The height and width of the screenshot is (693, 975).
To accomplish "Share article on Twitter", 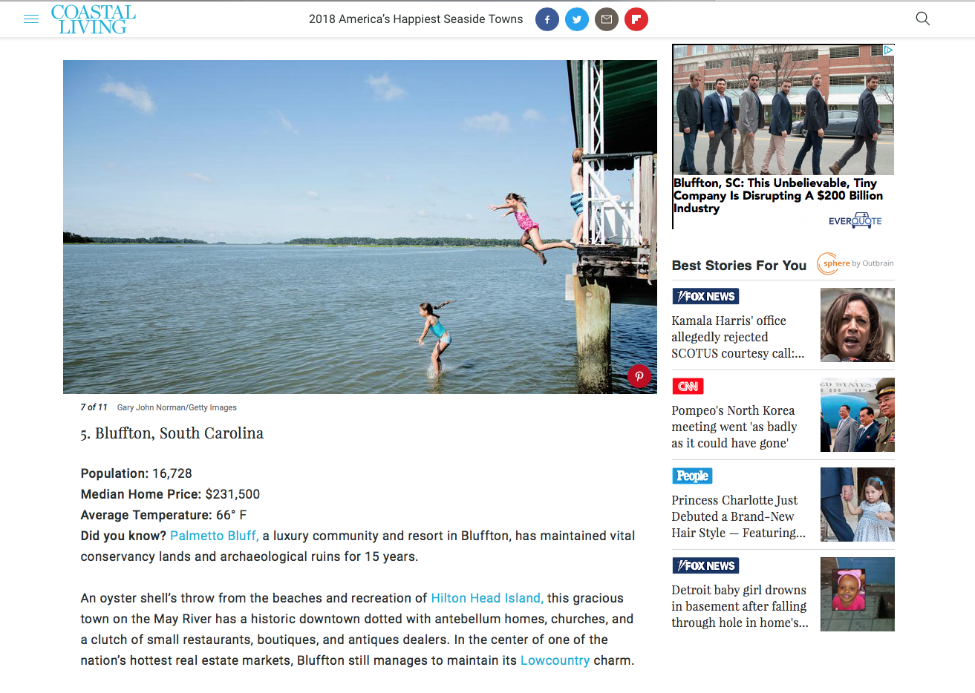I will 577,19.
